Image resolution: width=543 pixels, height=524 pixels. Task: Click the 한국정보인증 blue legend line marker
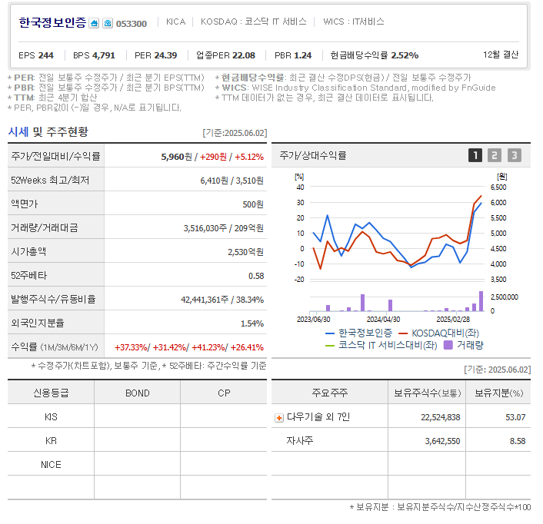point(330,333)
